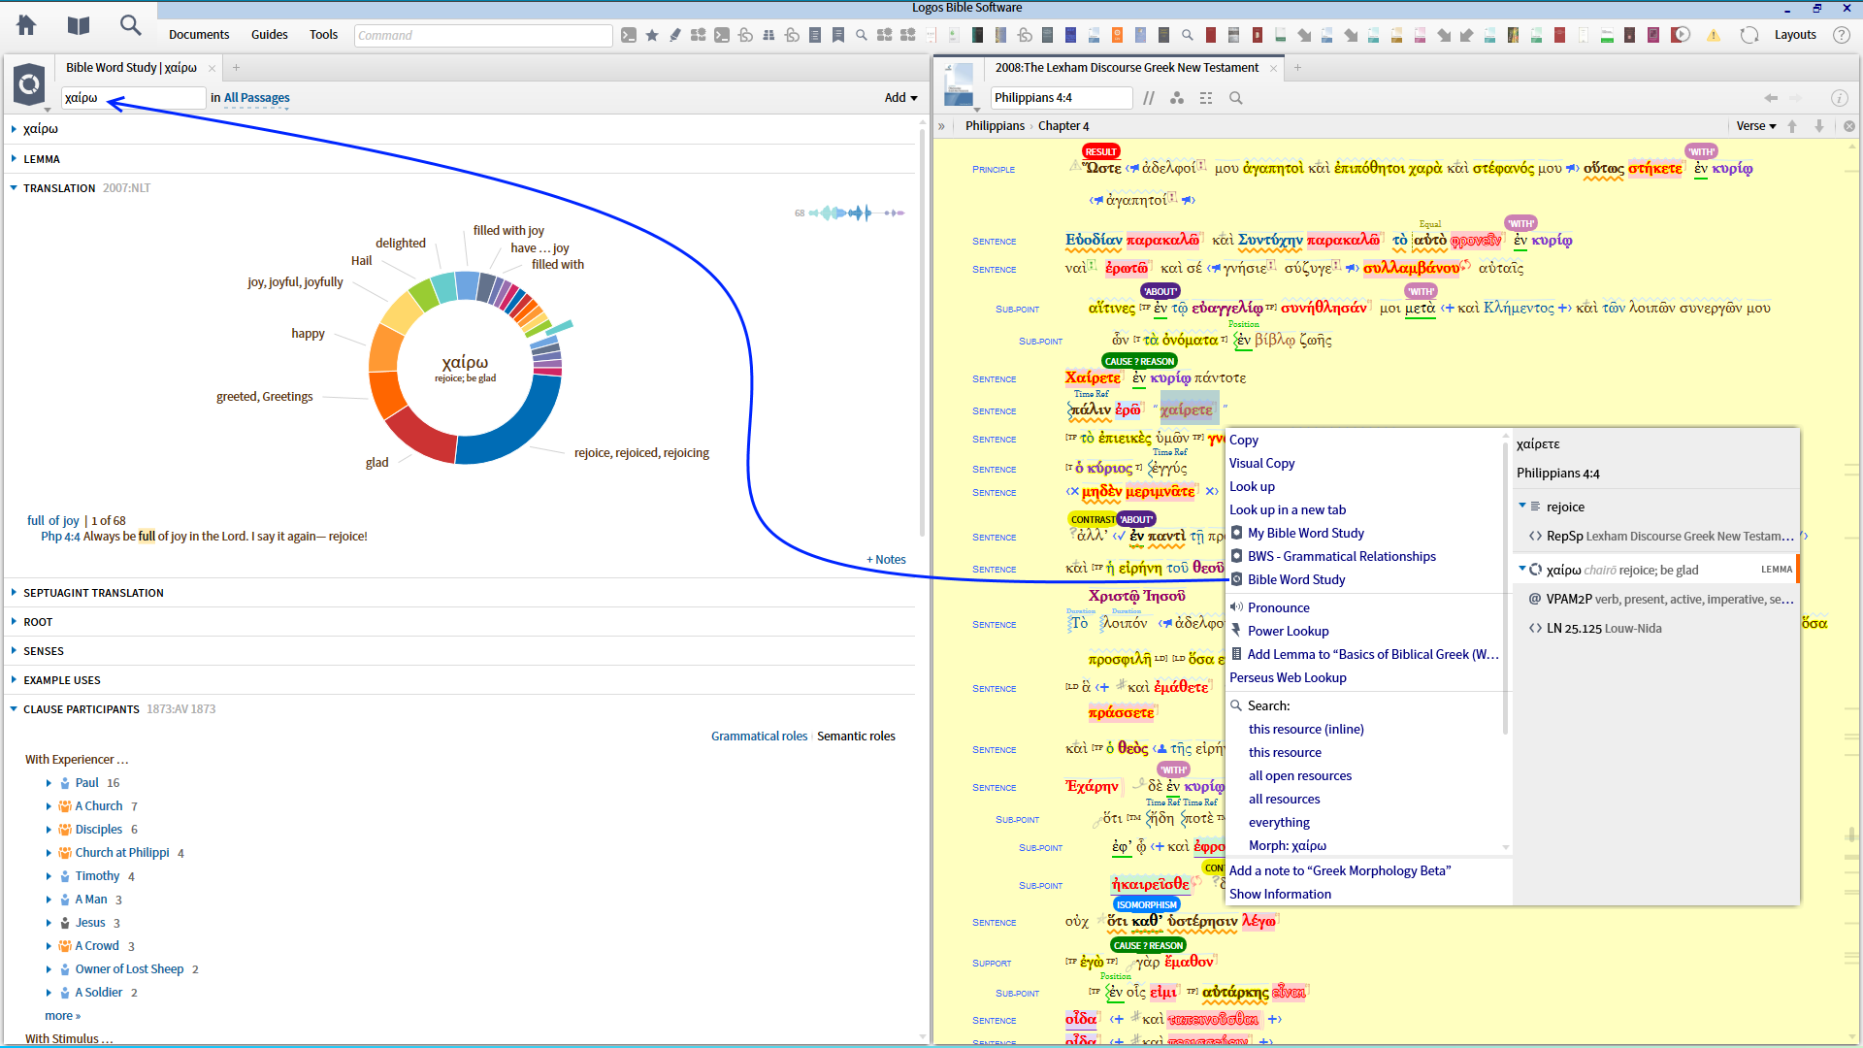Click the + Notes link
The image size is (1863, 1048).
click(886, 560)
